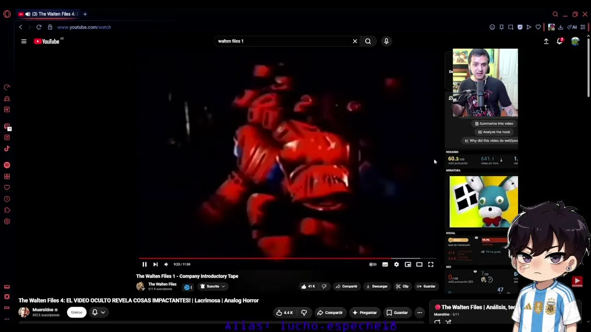Screen dimensions: 591x332
Task: Open the YouTube account avatar menu
Action: [x=575, y=41]
